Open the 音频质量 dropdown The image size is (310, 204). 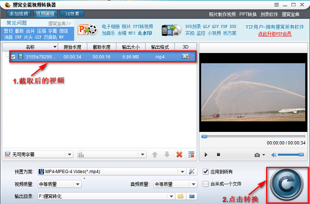tap(193, 184)
